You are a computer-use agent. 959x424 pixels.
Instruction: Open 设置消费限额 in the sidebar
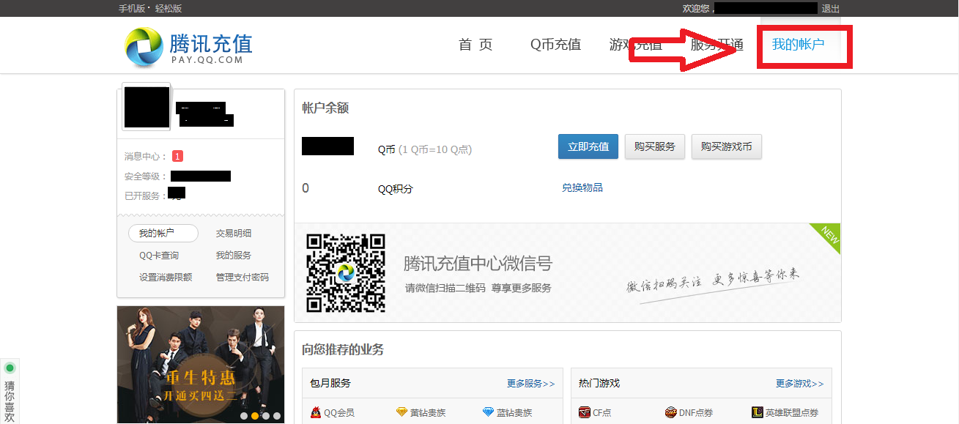click(x=166, y=278)
